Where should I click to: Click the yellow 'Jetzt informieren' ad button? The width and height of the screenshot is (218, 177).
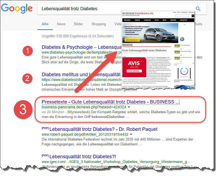[132, 40]
